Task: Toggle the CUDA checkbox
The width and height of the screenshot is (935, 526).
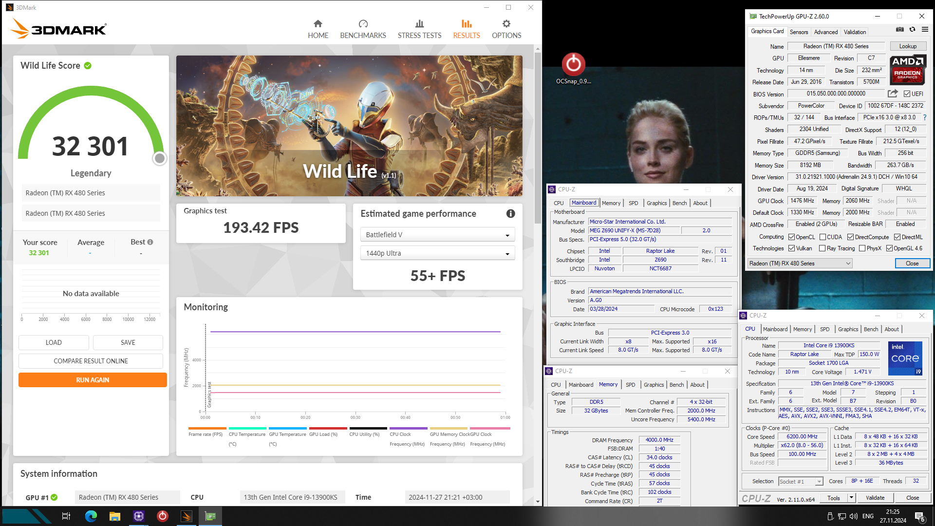Action: (x=823, y=237)
